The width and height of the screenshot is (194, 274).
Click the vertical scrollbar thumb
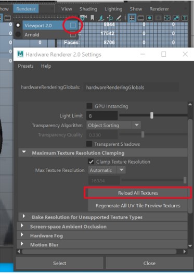click(190, 166)
